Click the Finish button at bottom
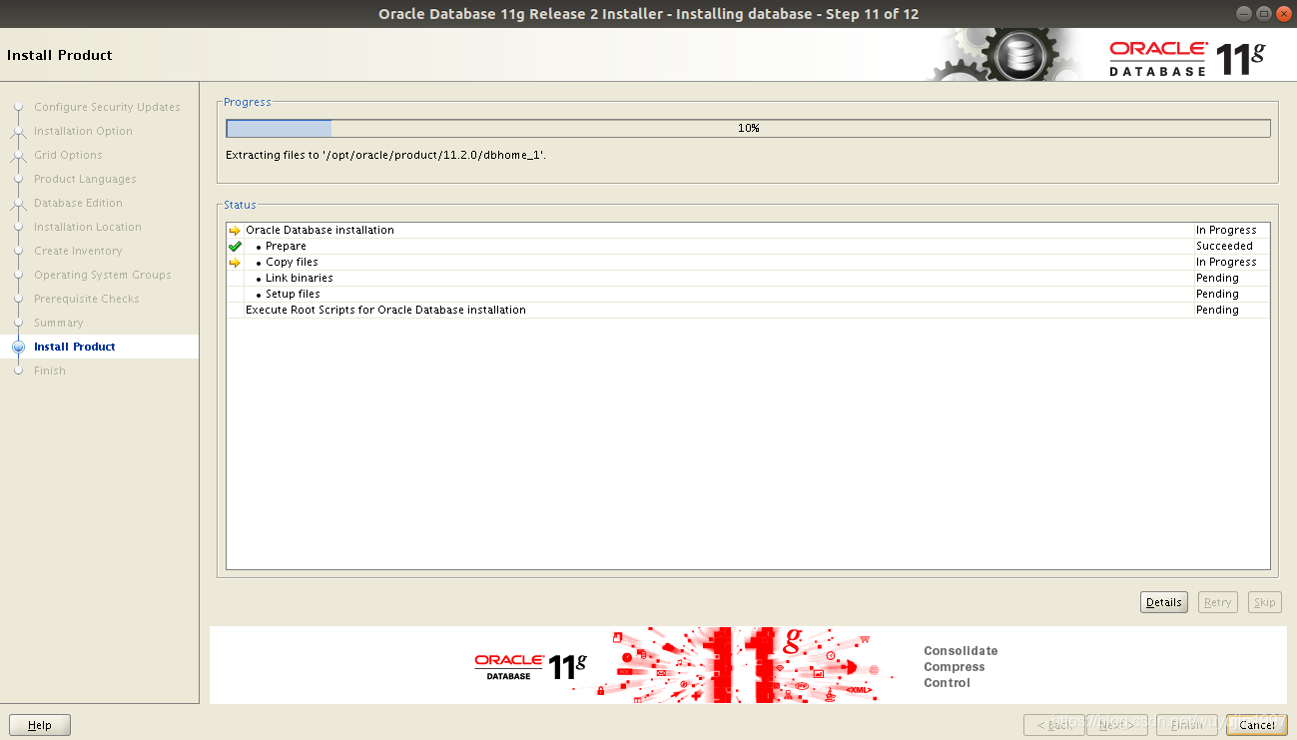This screenshot has width=1297, height=740. [1186, 725]
